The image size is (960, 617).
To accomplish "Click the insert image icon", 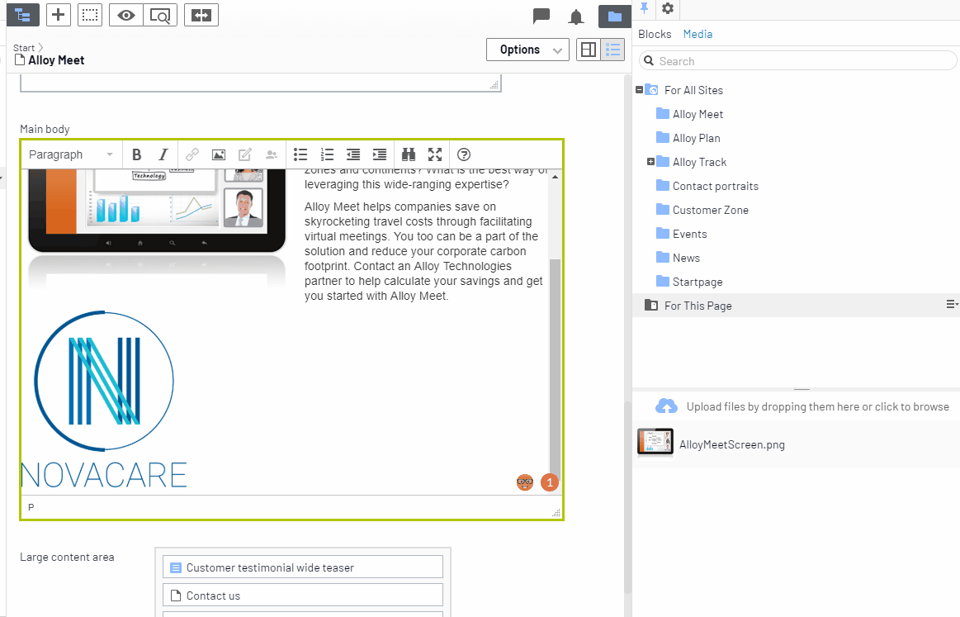I will pos(219,154).
